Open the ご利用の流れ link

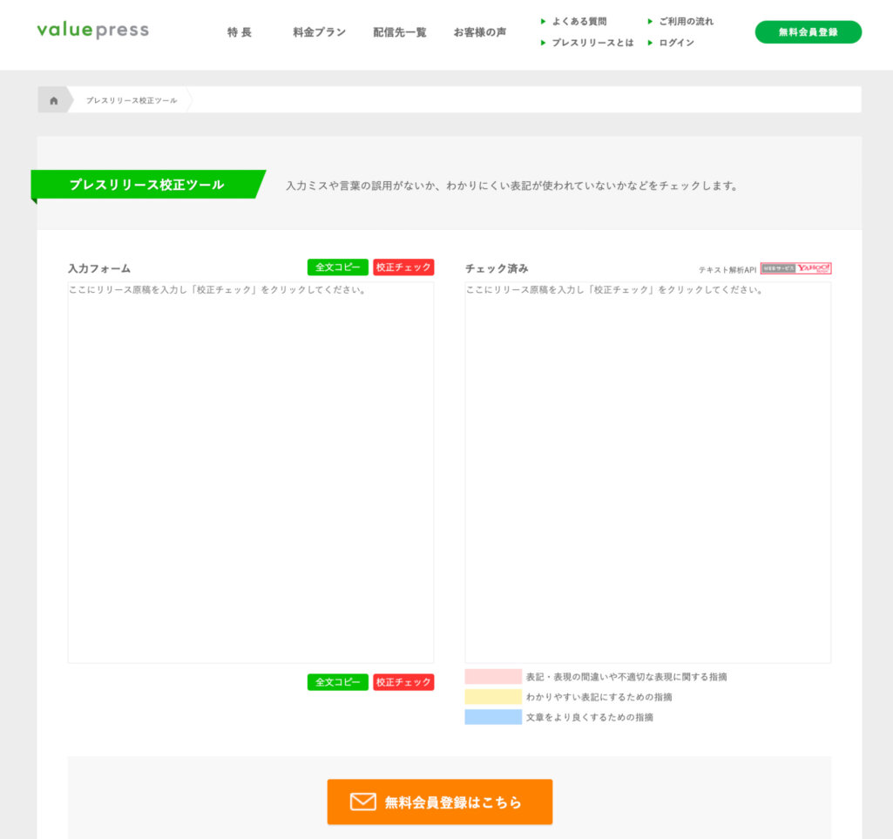pos(686,21)
